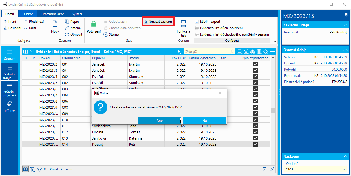Go to previous record with Předchozí
Screen dimensions: 351x176
(x=34, y=21)
